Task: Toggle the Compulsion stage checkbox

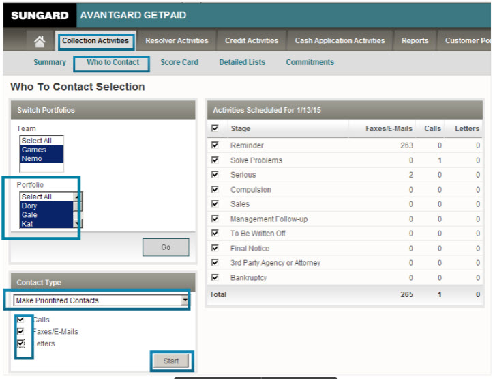Action: [215, 189]
